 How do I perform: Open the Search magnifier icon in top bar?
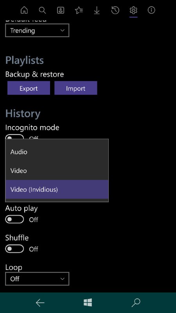[42, 10]
